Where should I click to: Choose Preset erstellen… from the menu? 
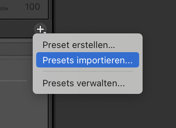tap(79, 45)
